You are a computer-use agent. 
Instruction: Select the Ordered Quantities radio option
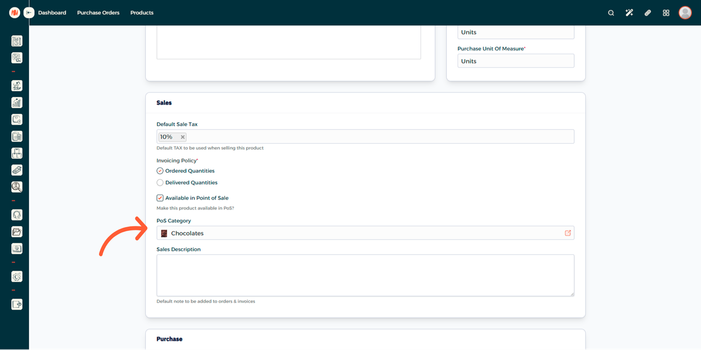point(160,171)
